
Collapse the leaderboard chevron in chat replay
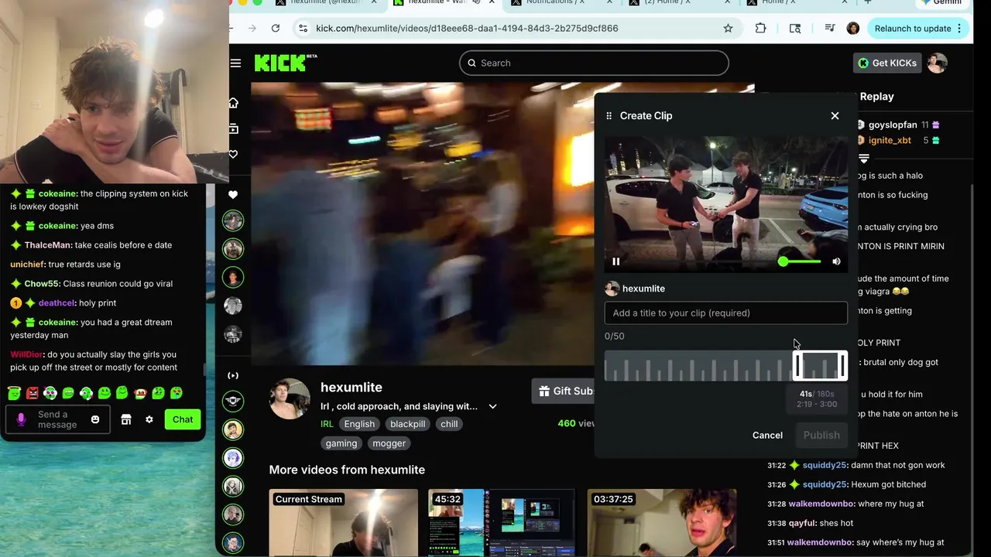[864, 158]
